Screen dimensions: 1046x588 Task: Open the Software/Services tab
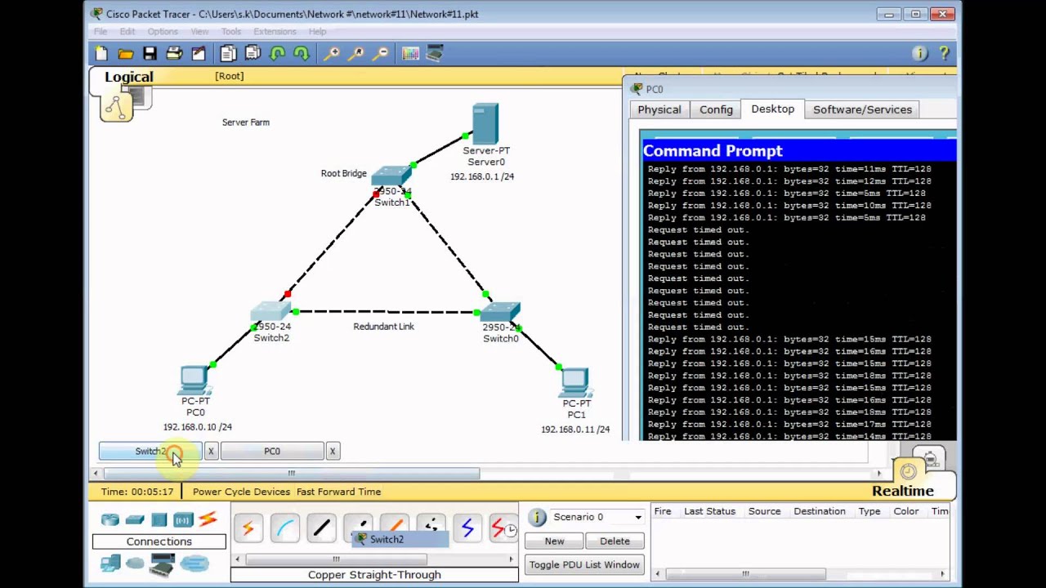click(862, 109)
